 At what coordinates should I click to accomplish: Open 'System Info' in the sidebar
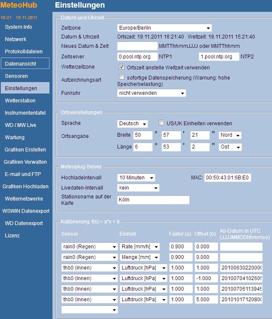point(19,27)
